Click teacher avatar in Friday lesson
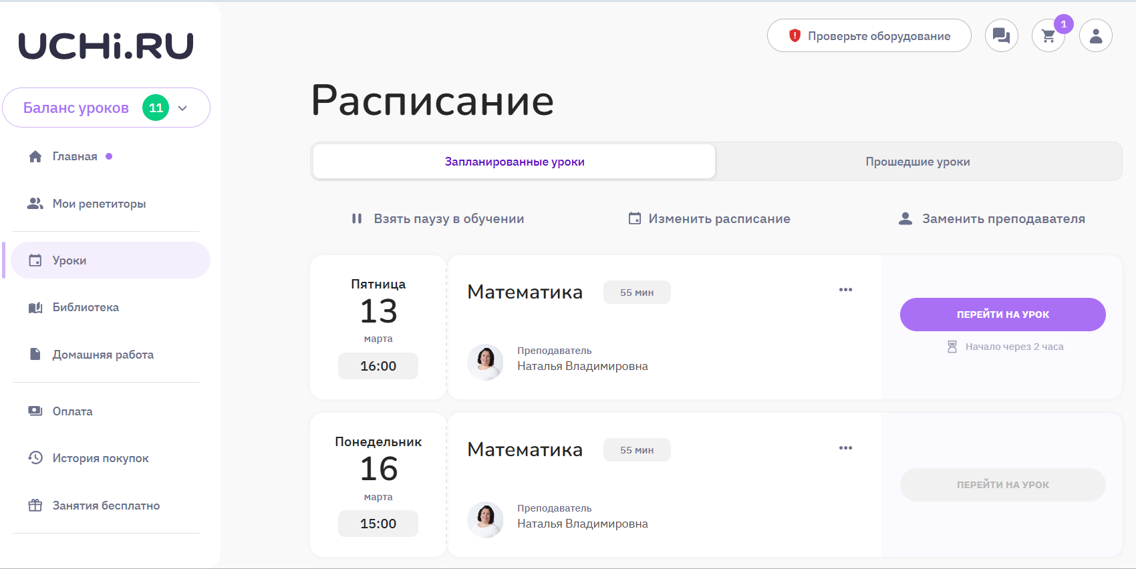 tap(485, 362)
